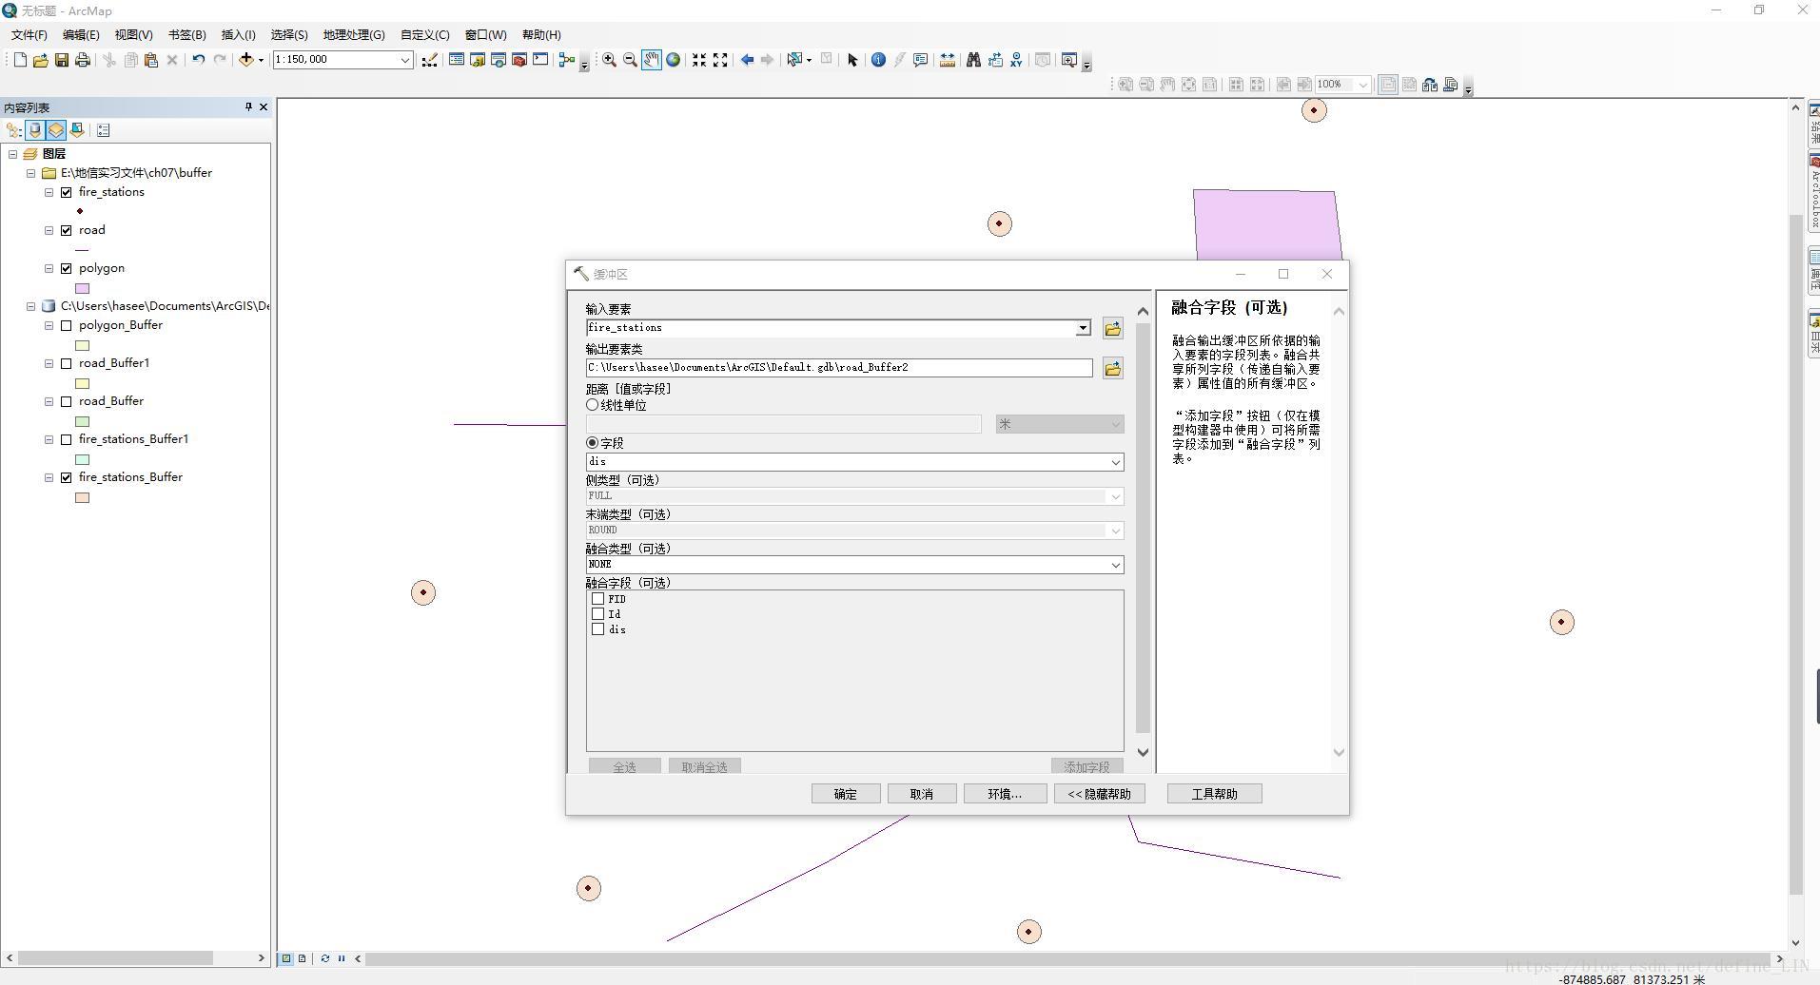Open the Go To XY tool

click(x=1017, y=60)
